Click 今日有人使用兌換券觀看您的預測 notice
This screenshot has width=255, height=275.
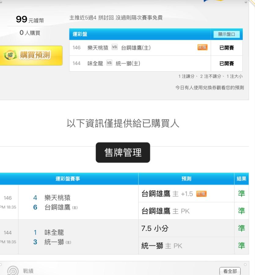[x=209, y=87]
